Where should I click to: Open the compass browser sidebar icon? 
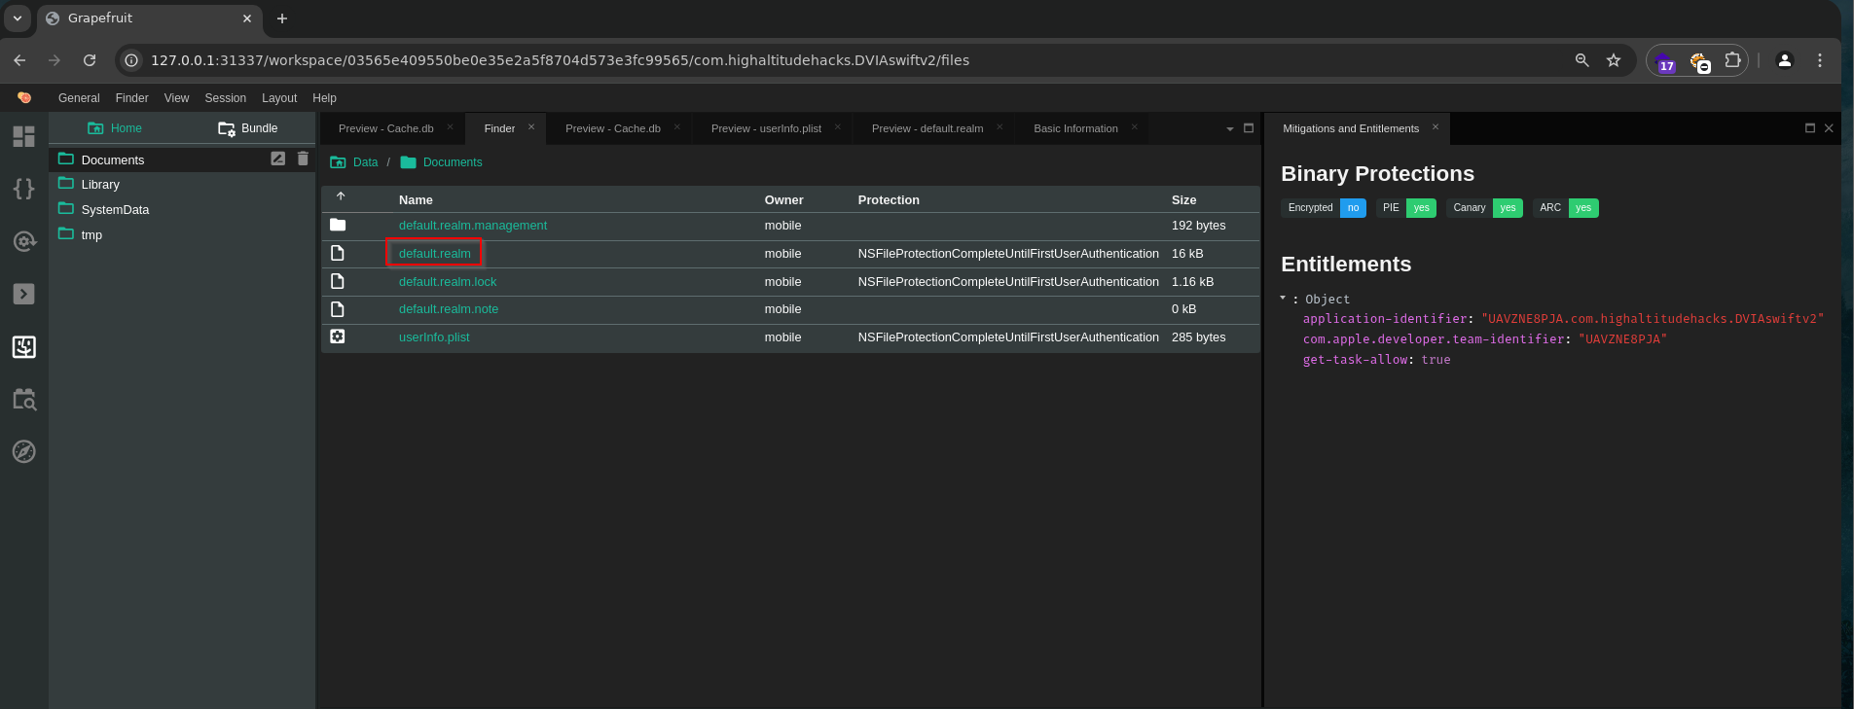pyautogui.click(x=24, y=451)
